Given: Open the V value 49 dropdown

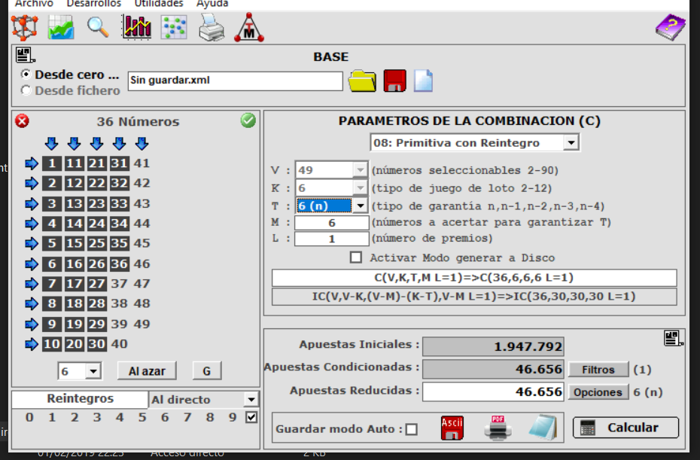Looking at the screenshot, I should click(360, 170).
